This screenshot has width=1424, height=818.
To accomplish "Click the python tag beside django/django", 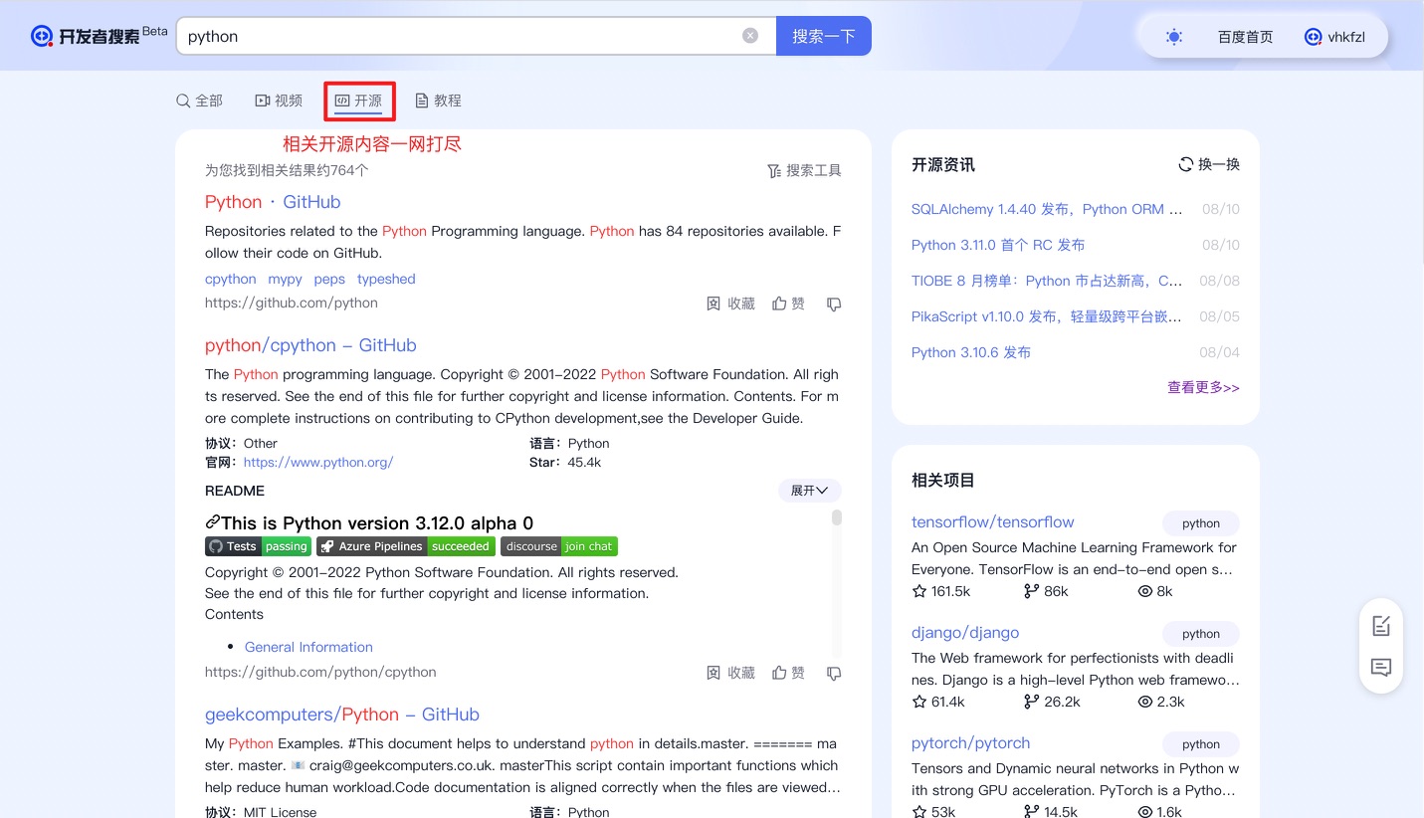I will click(x=1201, y=634).
